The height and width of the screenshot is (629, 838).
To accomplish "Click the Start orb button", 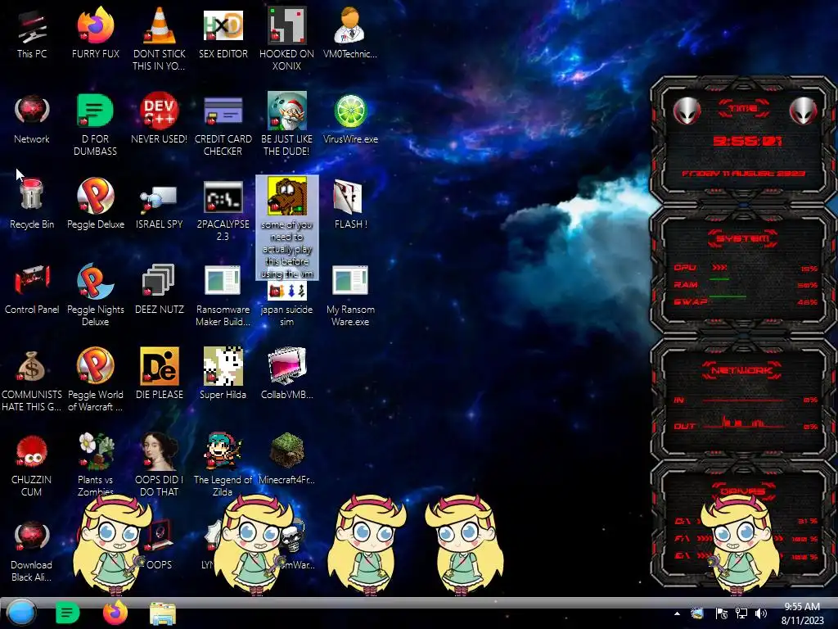I will coord(21,613).
